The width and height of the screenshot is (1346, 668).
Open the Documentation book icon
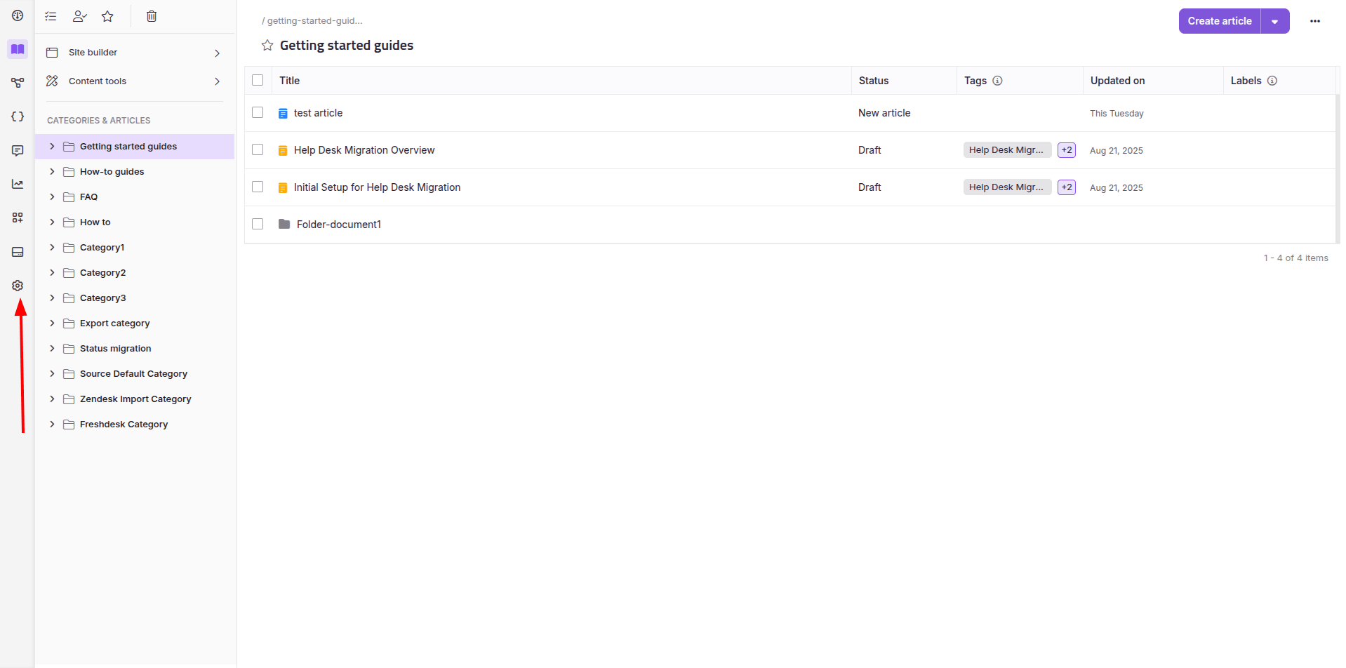(x=18, y=49)
